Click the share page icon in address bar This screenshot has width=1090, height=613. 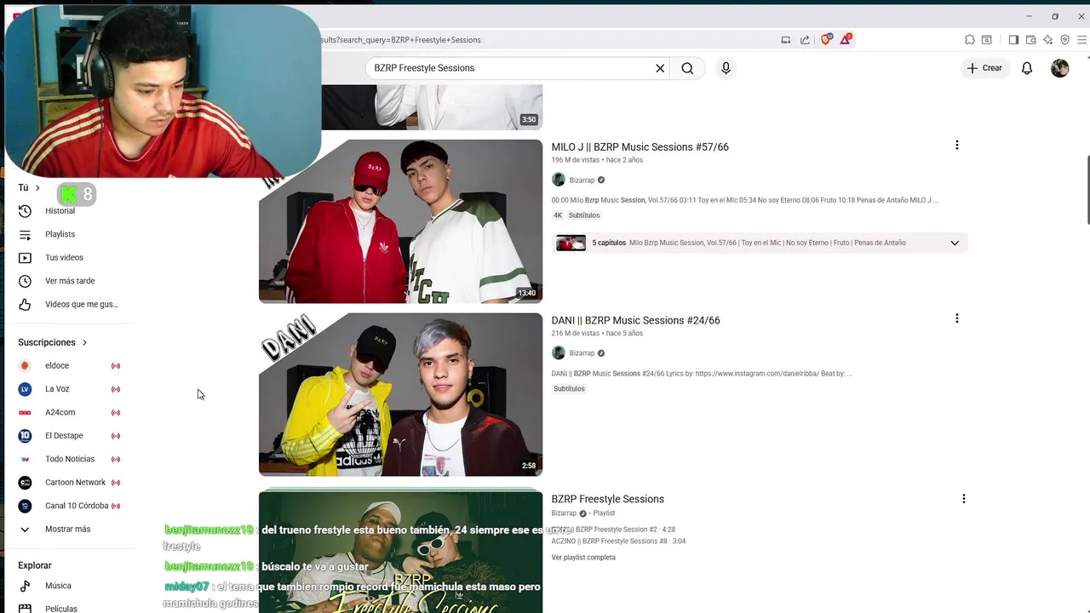point(805,39)
